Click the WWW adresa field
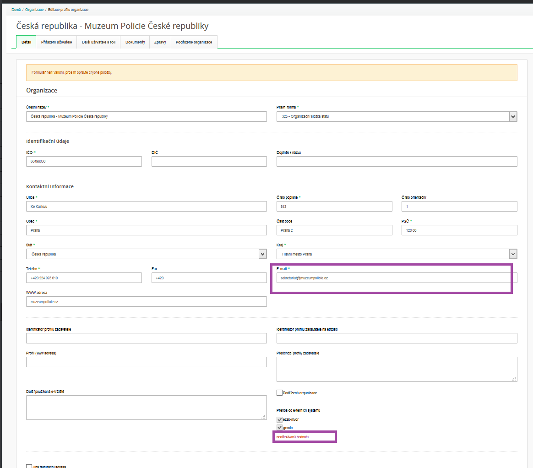 click(x=147, y=302)
